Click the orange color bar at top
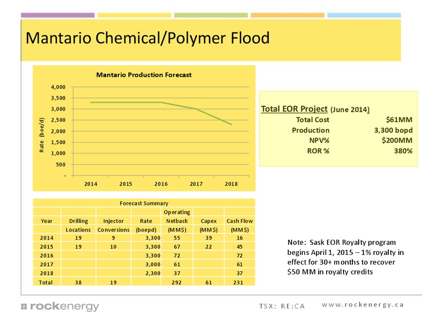422x316 pixels. click(x=287, y=15)
